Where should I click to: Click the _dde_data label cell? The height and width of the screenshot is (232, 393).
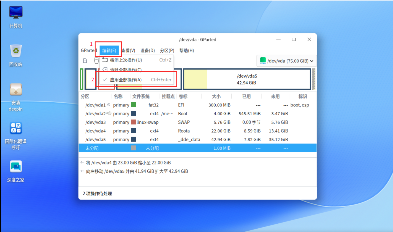tap(189, 140)
